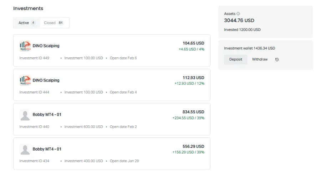Click the info icon next to Assets
321x178 pixels.
pos(238,14)
